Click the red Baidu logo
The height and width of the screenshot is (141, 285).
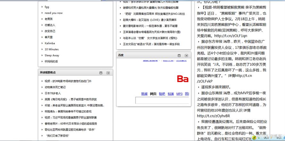tap(183, 79)
